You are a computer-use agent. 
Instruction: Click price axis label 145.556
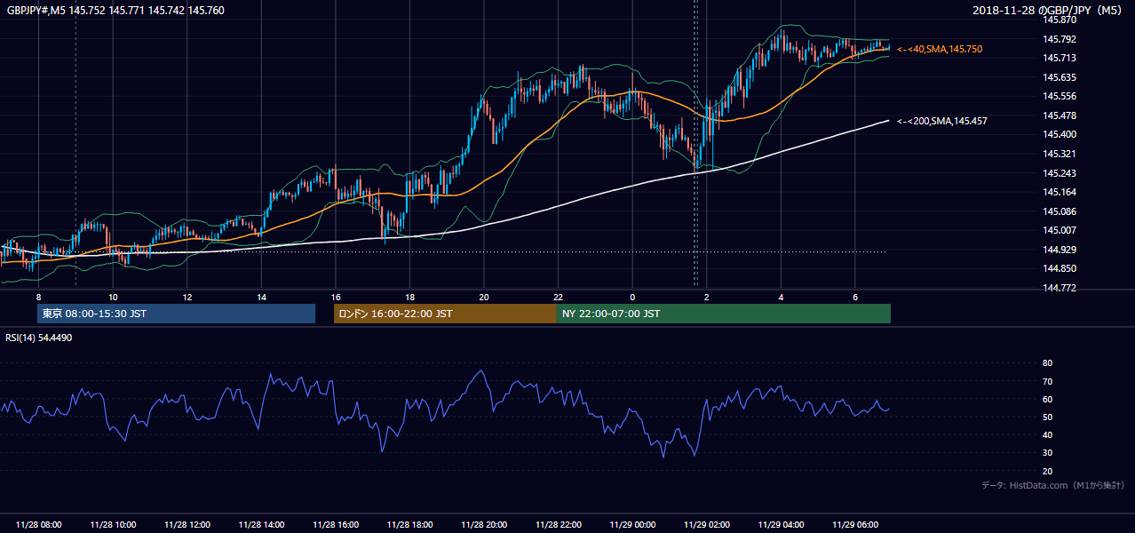point(1058,96)
